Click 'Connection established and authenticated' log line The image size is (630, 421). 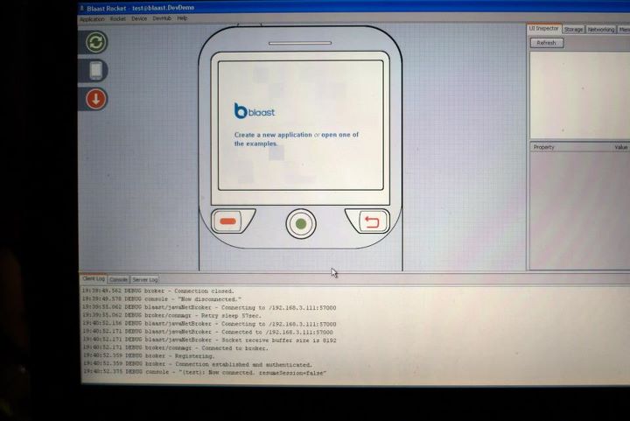point(197,365)
